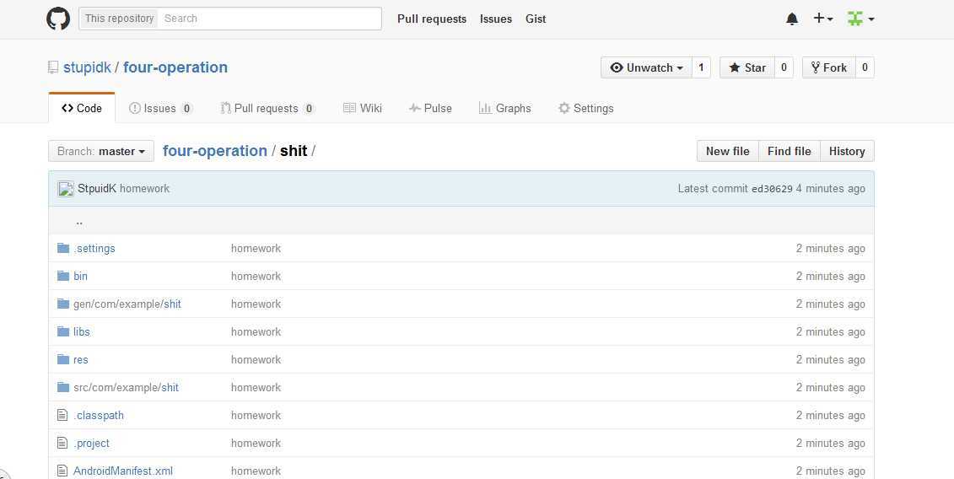
Task: Open src/com/example/shit folder
Action: [x=126, y=387]
